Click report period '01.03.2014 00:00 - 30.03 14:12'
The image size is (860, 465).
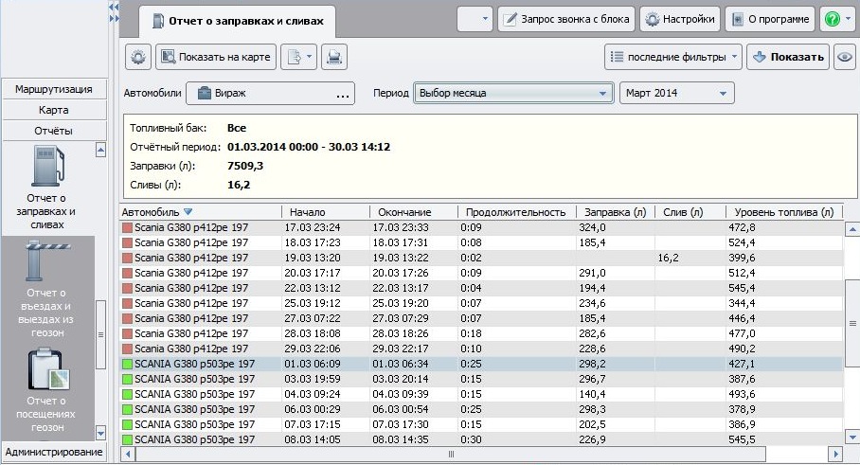click(309, 147)
